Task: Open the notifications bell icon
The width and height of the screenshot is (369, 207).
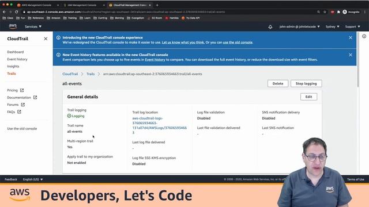Action: (x=270, y=27)
